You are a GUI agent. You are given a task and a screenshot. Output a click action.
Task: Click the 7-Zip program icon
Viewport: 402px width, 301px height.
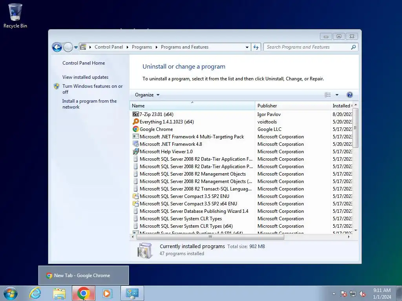[x=135, y=114]
